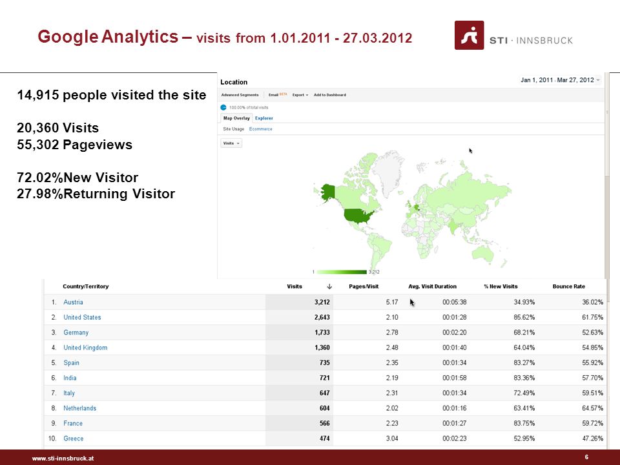Image resolution: width=620 pixels, height=465 pixels.
Task: Click Add to Dashboard
Action: (330, 95)
